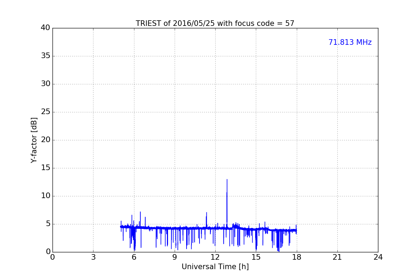
Task: Click y-axis tick label 20
Action: tap(45, 140)
